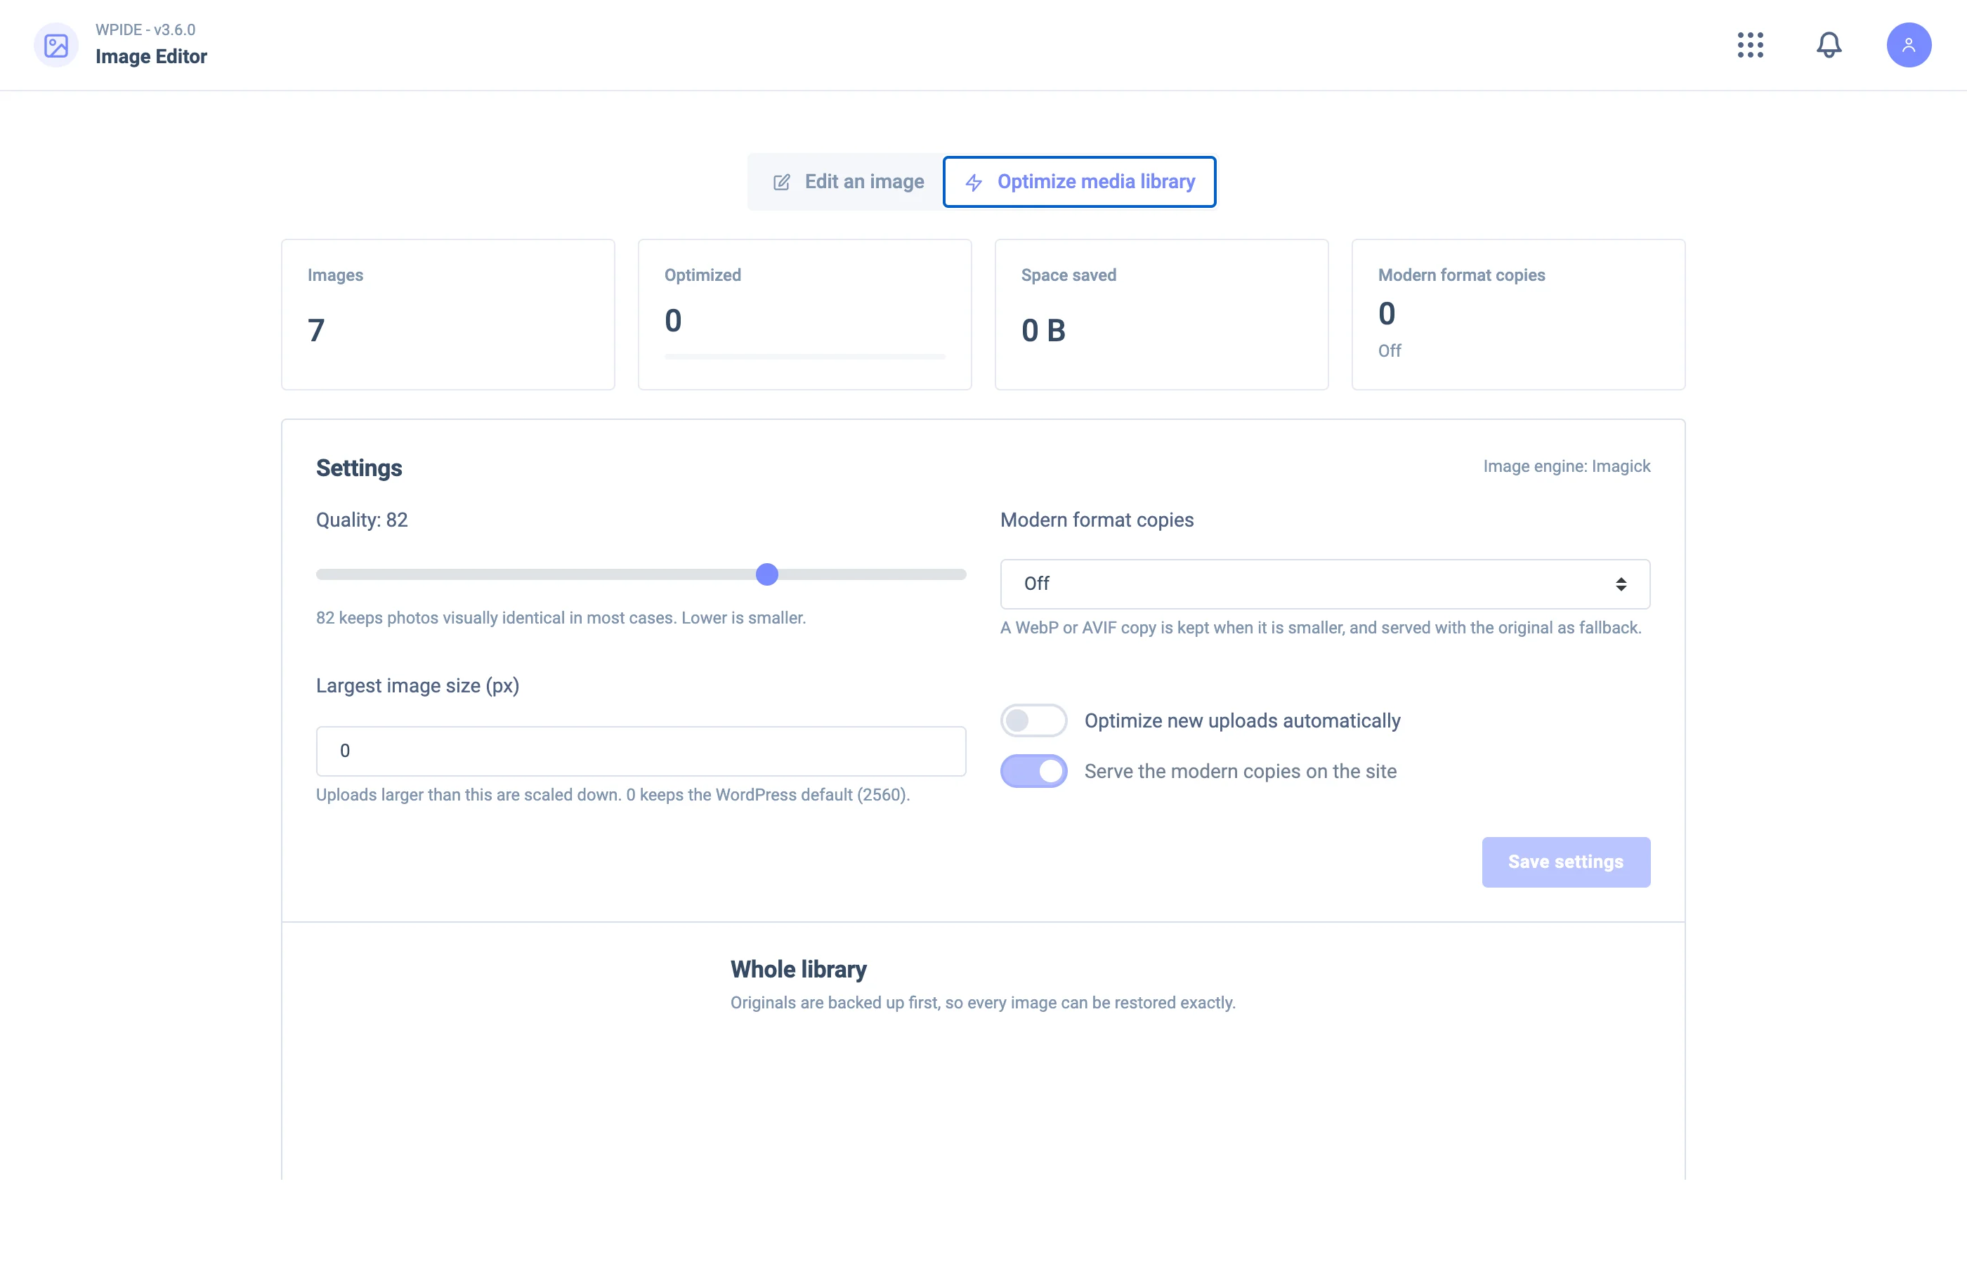Switch to Edit an image tab
The height and width of the screenshot is (1264, 1967).
(847, 181)
